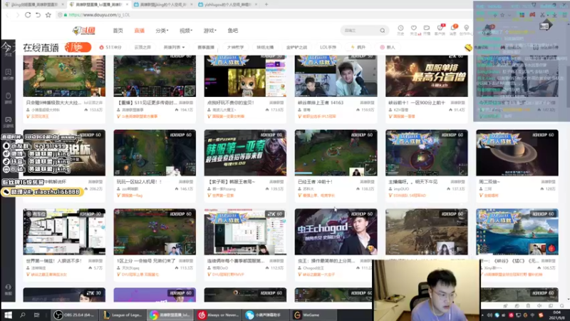570x321 pixels.
Task: Open 鱼吧 in the navigation bar
Action: (x=233, y=31)
